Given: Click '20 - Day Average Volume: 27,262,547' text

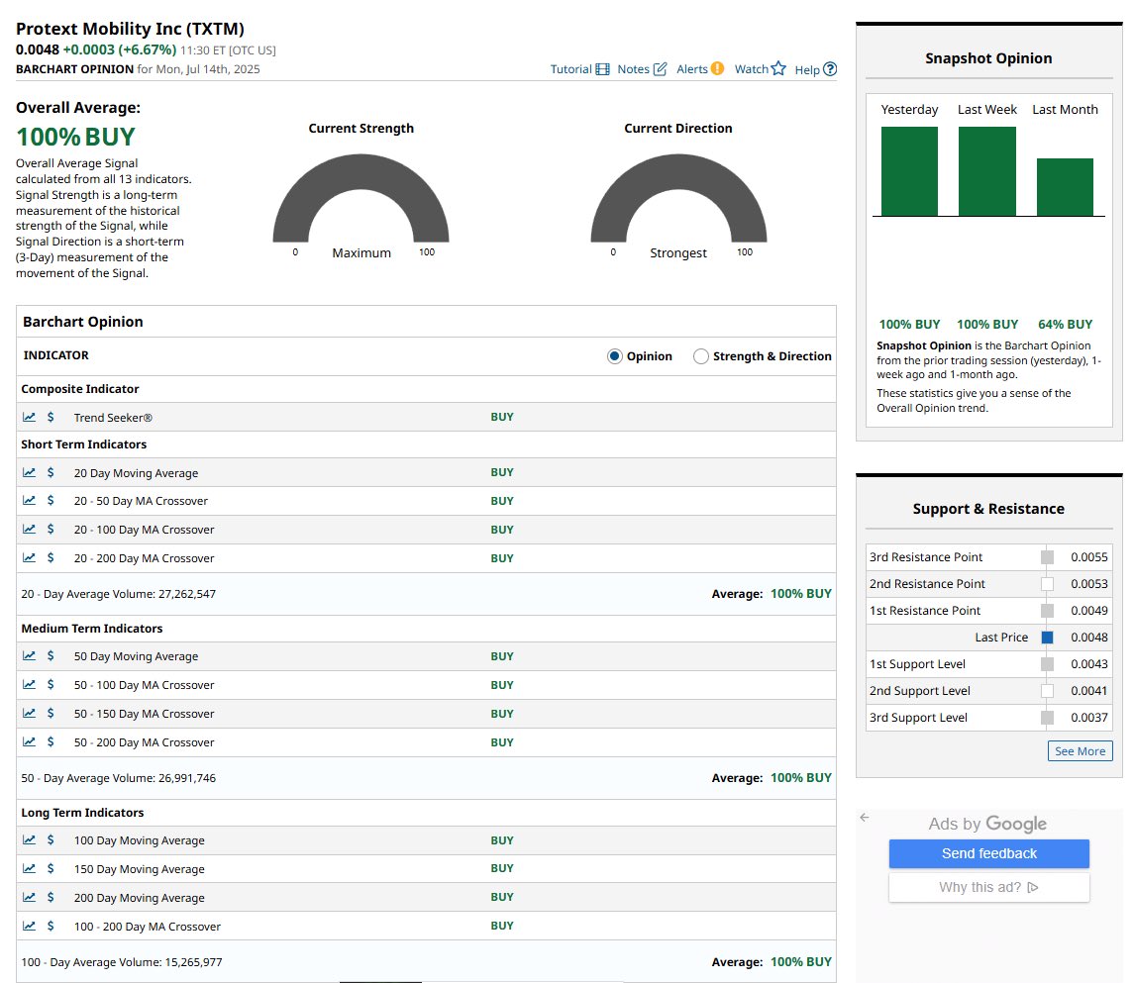Looking at the screenshot, I should (x=119, y=594).
